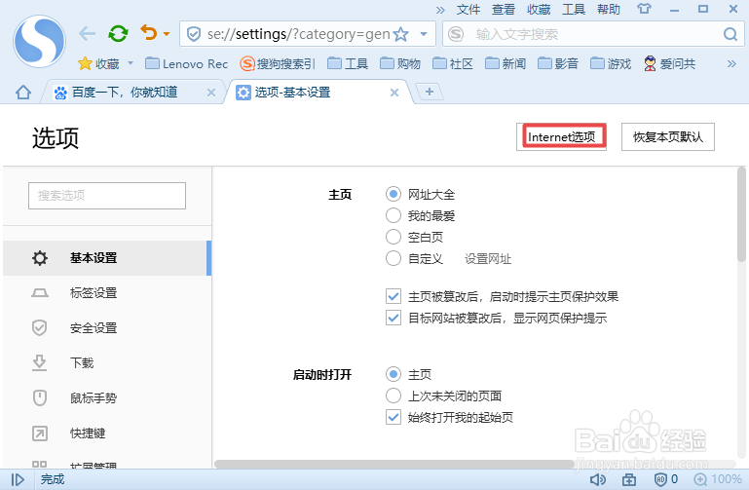
Task: Click the home icon beside tabs
Action: (x=23, y=93)
